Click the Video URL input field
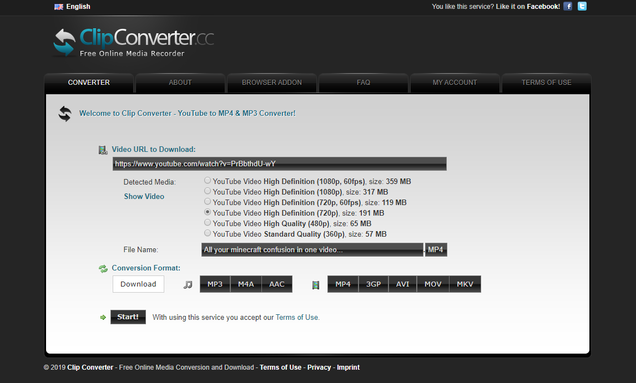 tap(280, 164)
